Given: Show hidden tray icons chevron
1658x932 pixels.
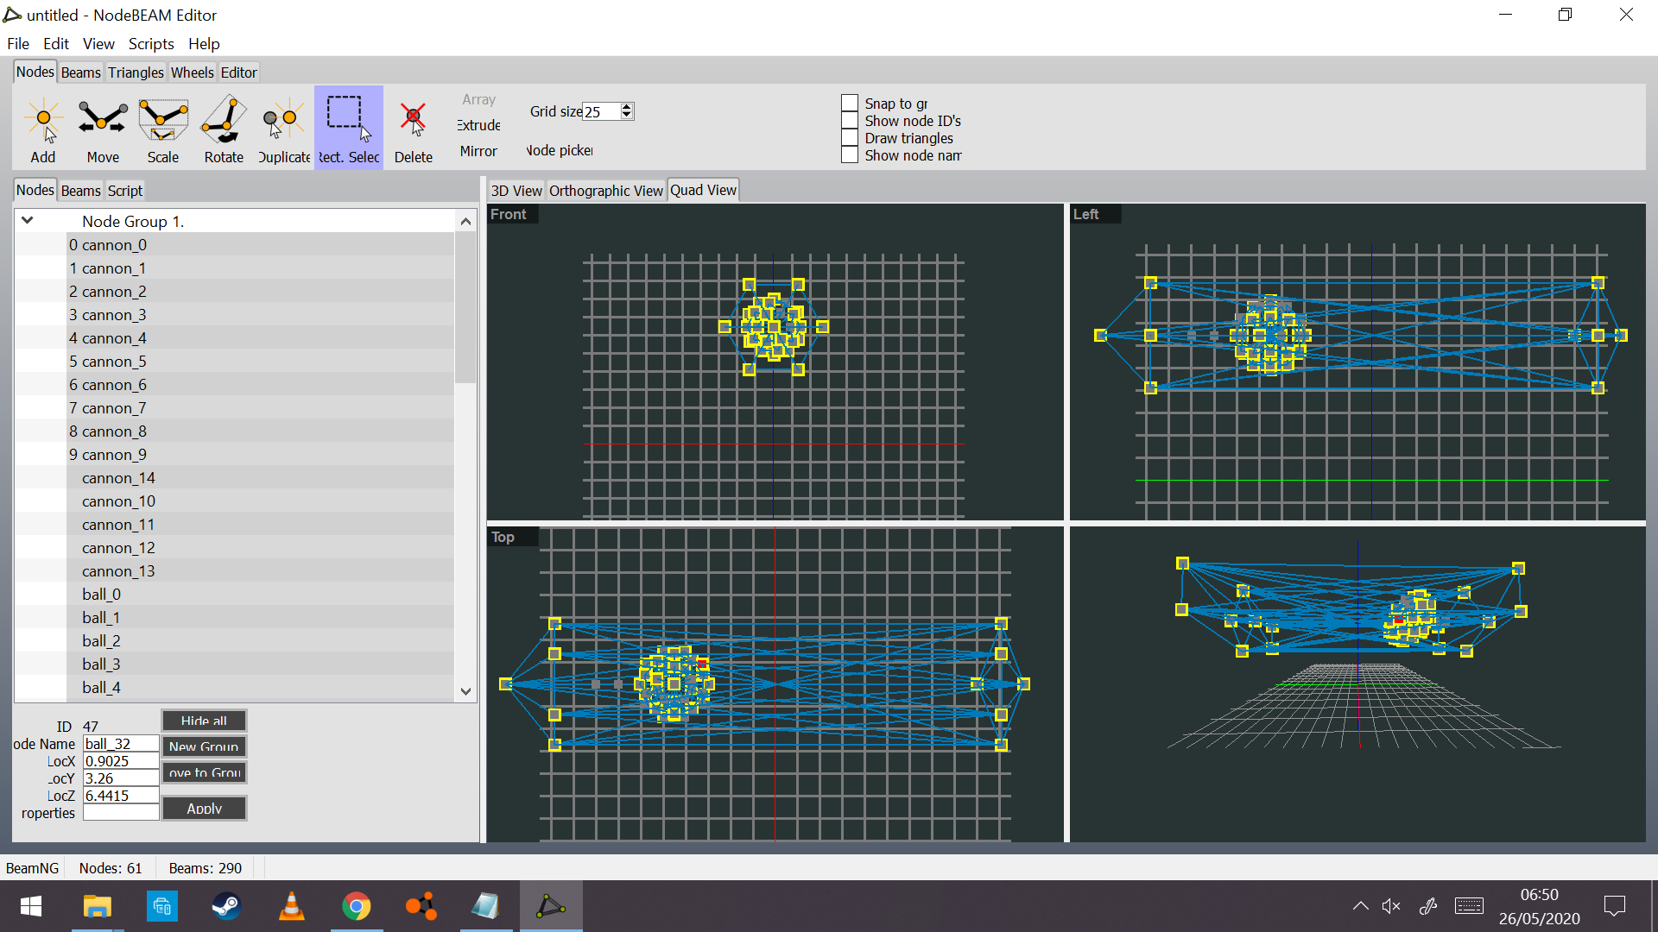Looking at the screenshot, I should click(1360, 906).
